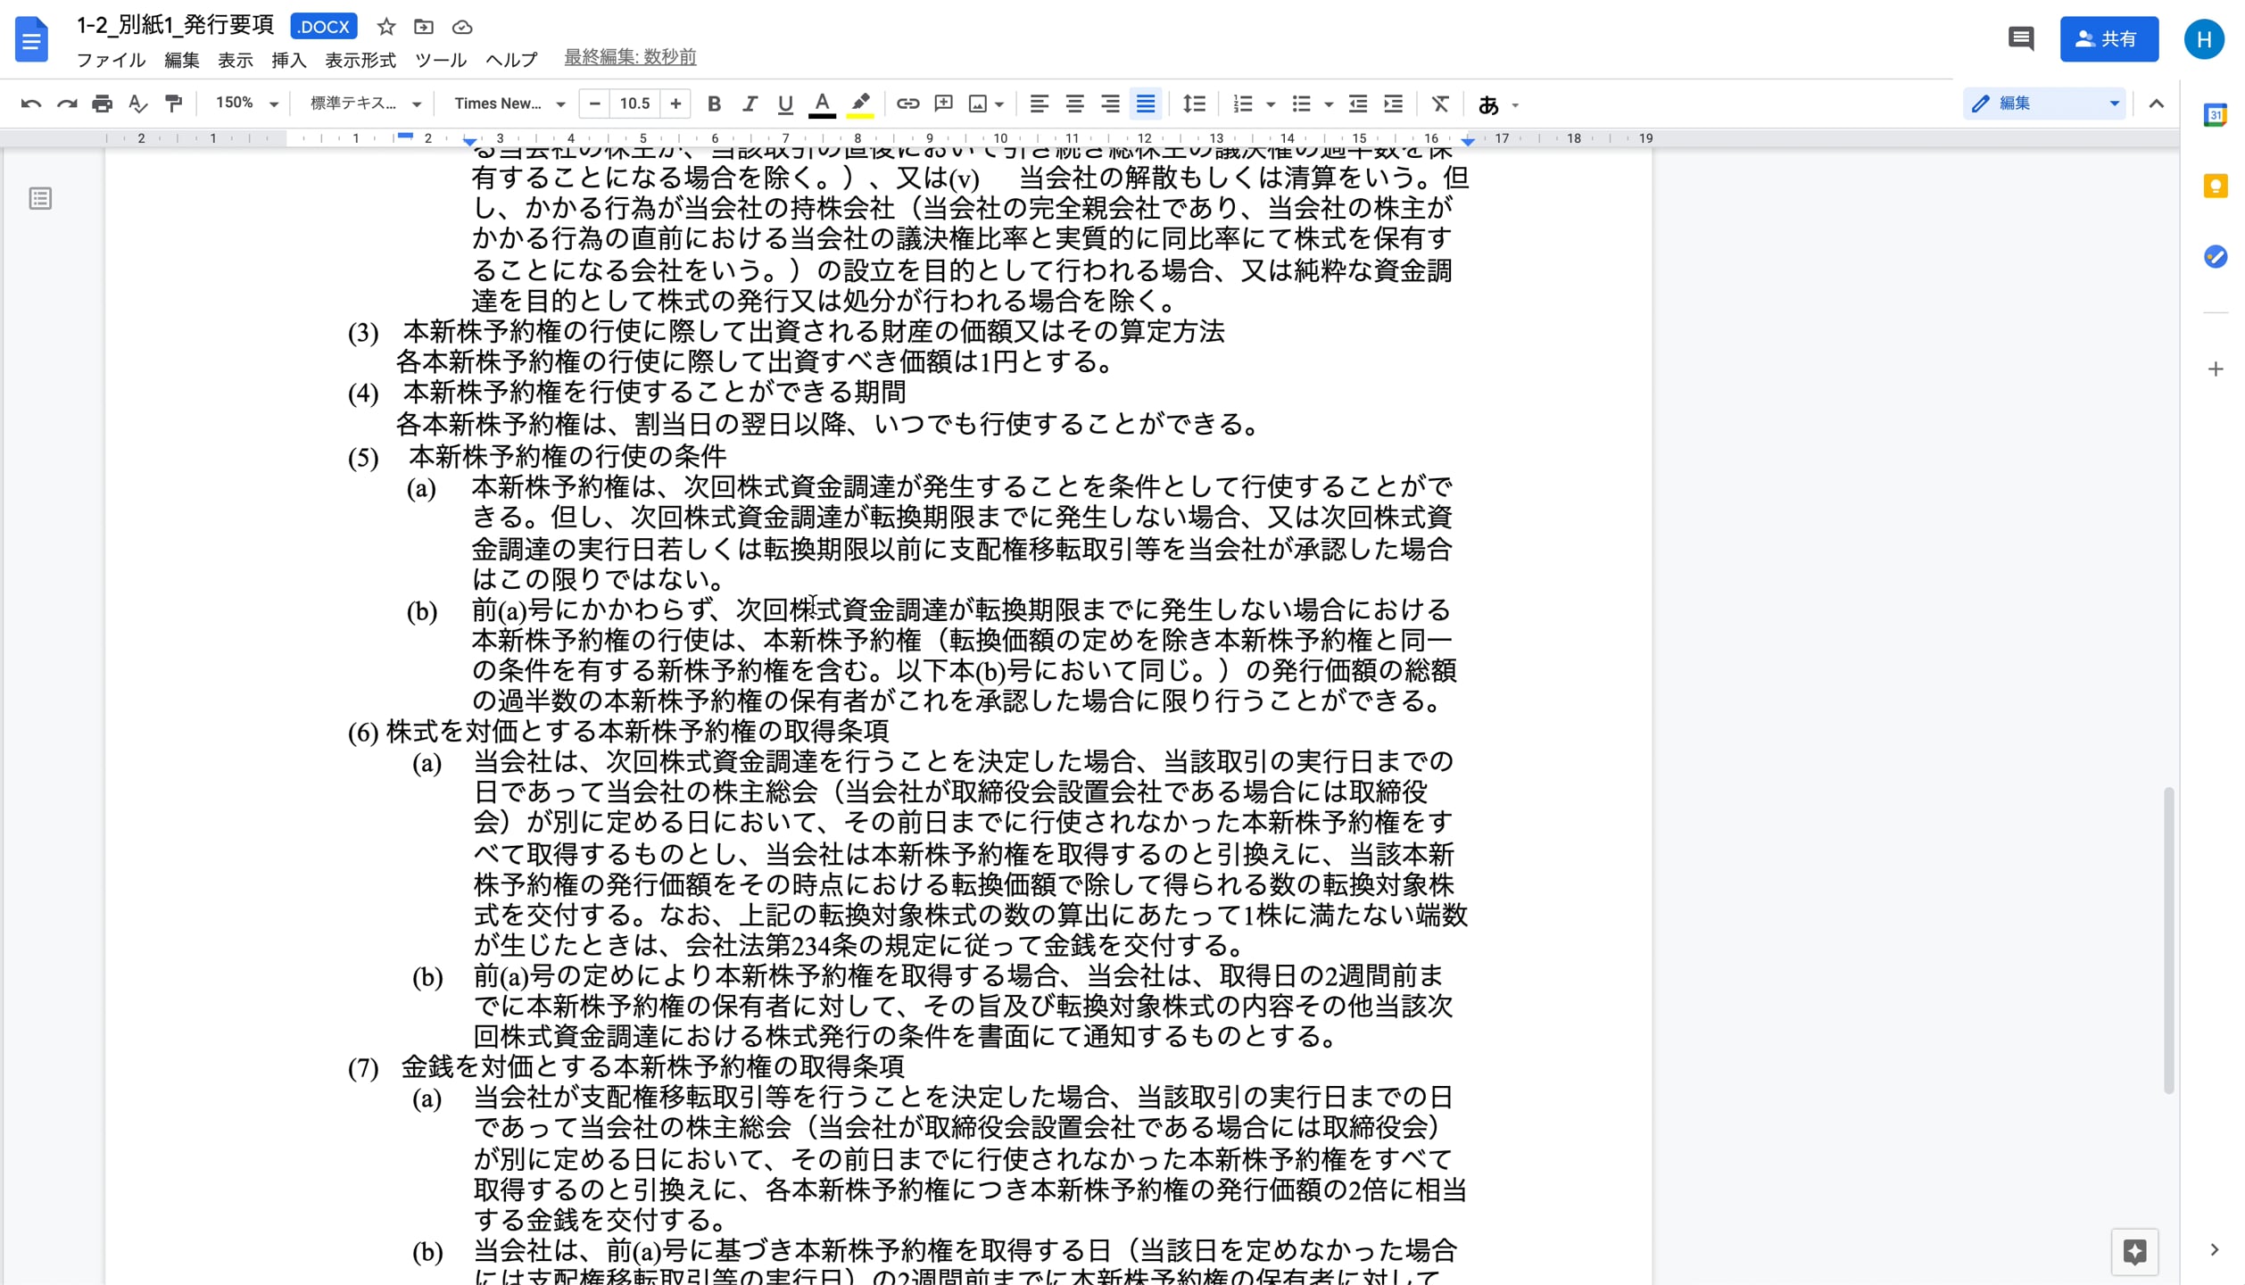Image resolution: width=2245 pixels, height=1285 pixels.
Task: Click the spell check icon
Action: [x=137, y=104]
